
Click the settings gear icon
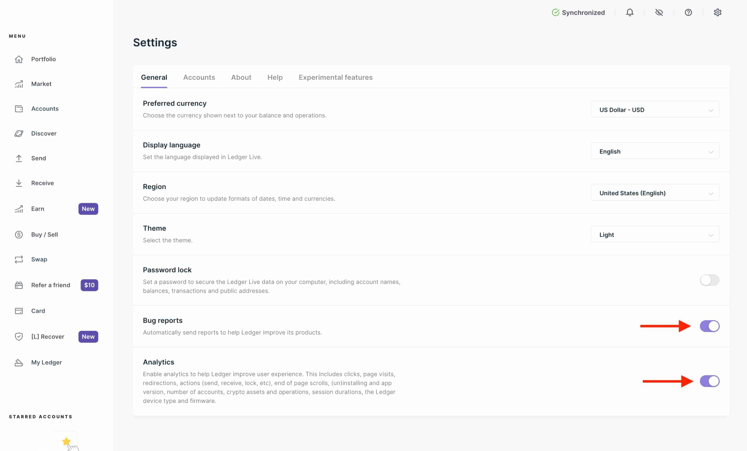717,13
